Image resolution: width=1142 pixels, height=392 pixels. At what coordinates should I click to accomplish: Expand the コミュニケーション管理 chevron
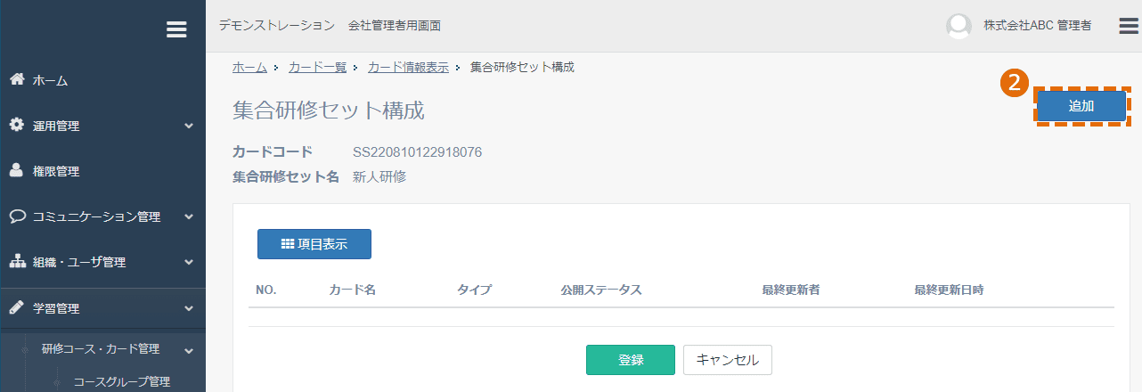[189, 216]
